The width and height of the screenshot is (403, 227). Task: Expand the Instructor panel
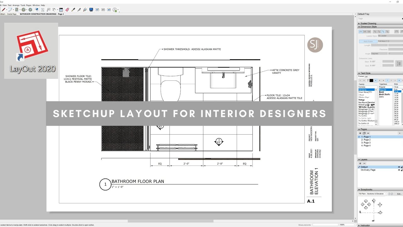[x=359, y=225]
